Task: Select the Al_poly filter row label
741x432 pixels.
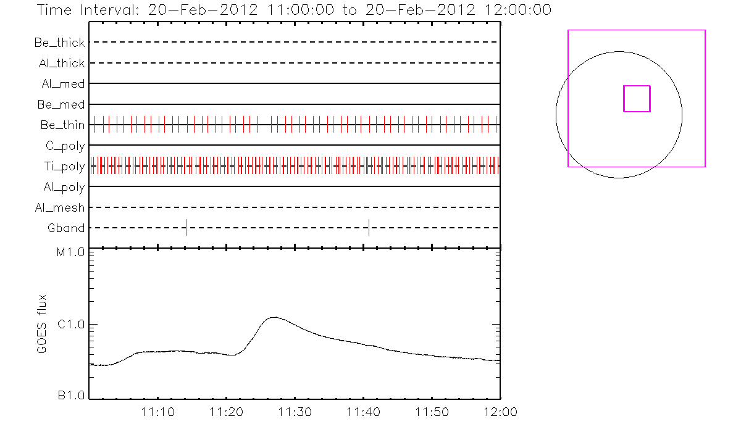Action: coord(64,186)
